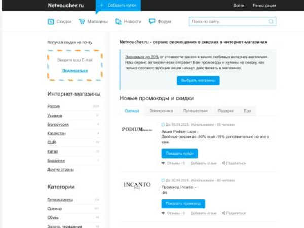Image resolution: width=304 pixels, height=228 pixels.
Task: Click the Новости pages icon
Action: pyautogui.click(x=118, y=21)
